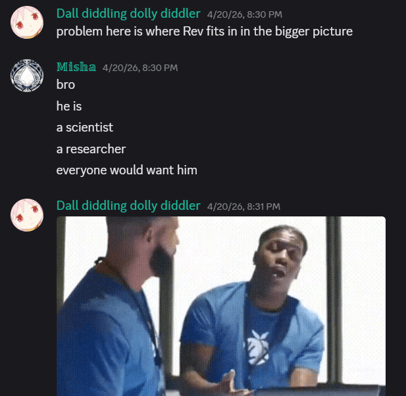The image size is (406, 396).
Task: Click the dark window frame pillar in GIF
Action: [x=333, y=297]
